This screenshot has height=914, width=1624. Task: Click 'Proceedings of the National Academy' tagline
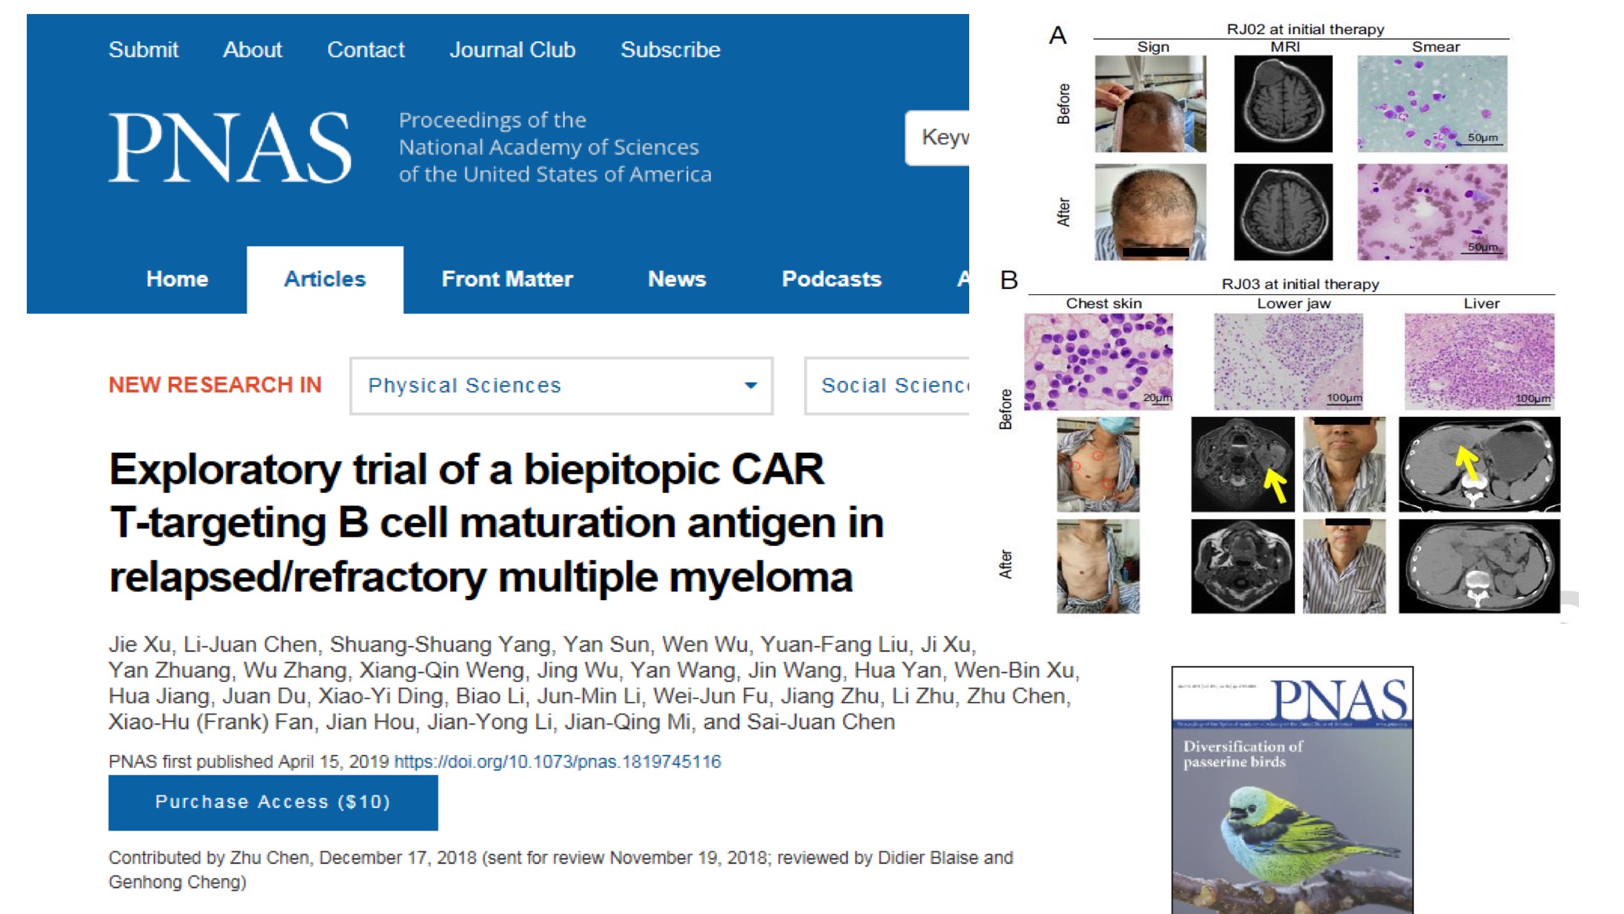[x=555, y=147]
